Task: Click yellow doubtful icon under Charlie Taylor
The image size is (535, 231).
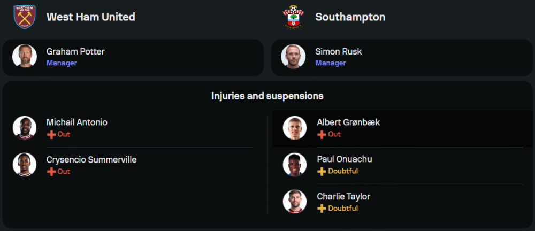Action: pyautogui.click(x=322, y=208)
